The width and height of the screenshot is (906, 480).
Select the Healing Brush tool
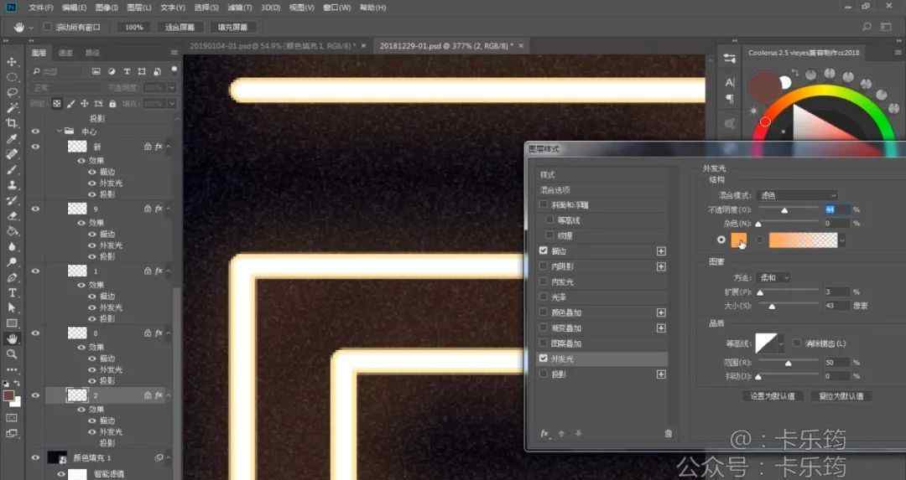coord(12,154)
